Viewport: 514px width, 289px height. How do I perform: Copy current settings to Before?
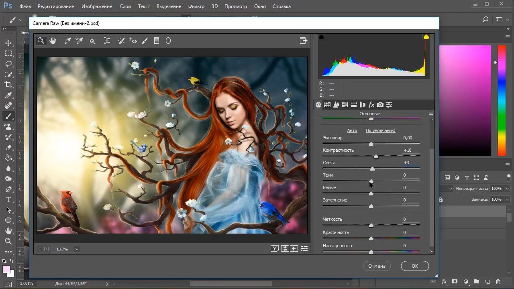pos(294,249)
